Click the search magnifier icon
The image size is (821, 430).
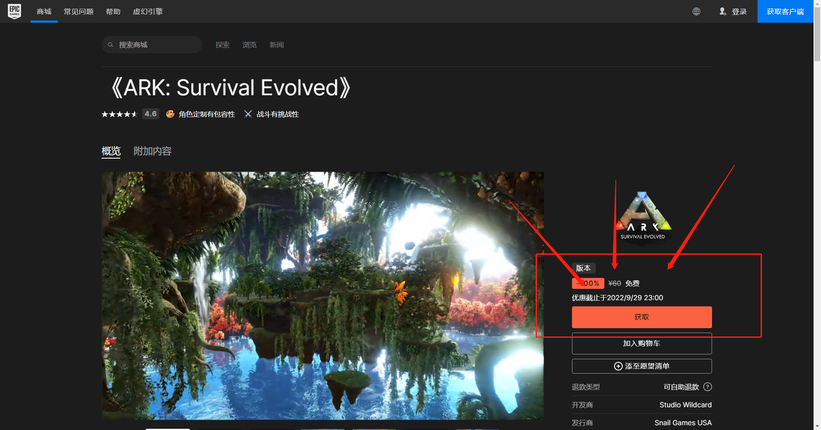[x=110, y=44]
